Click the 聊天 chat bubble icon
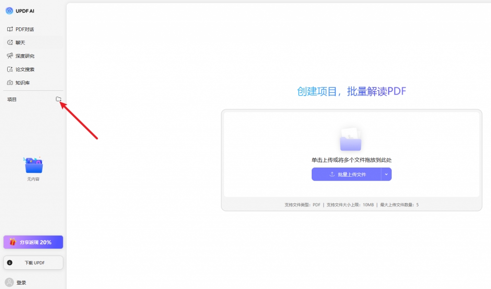Viewport: 491px width, 289px height. click(10, 43)
